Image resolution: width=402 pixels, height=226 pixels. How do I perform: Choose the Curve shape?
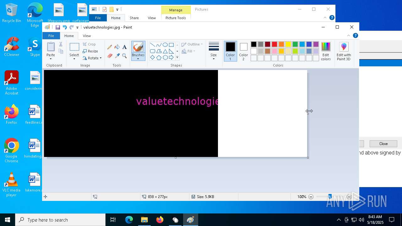pos(159,45)
